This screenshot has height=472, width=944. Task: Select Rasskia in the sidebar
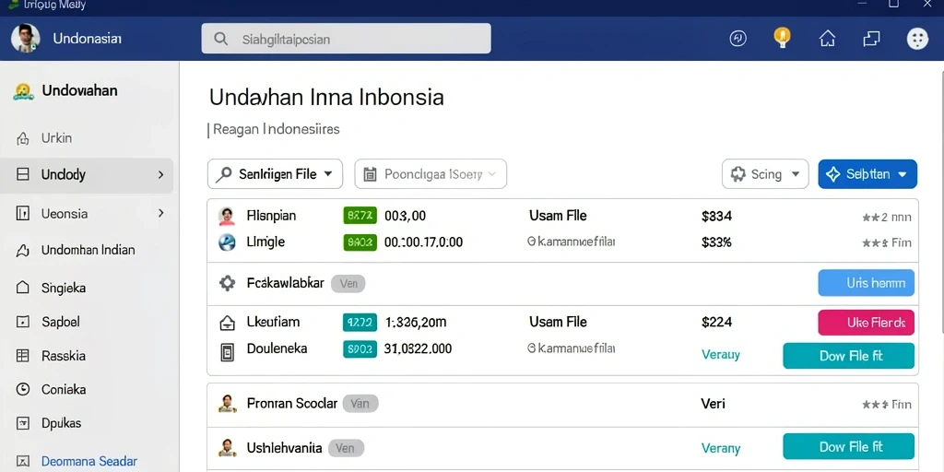pyautogui.click(x=64, y=355)
